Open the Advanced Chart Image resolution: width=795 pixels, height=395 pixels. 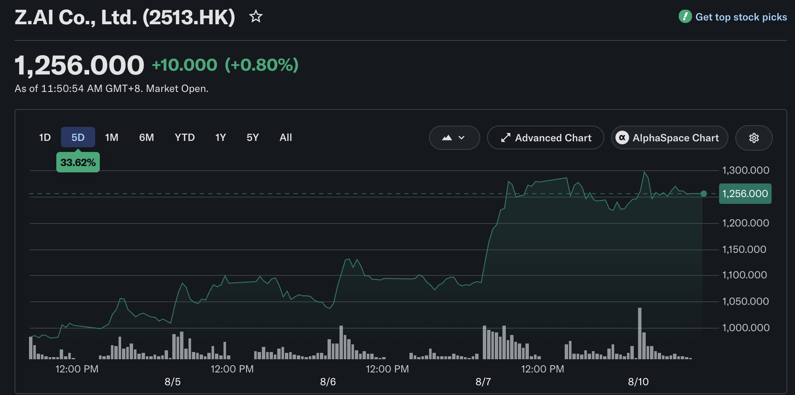tap(545, 137)
